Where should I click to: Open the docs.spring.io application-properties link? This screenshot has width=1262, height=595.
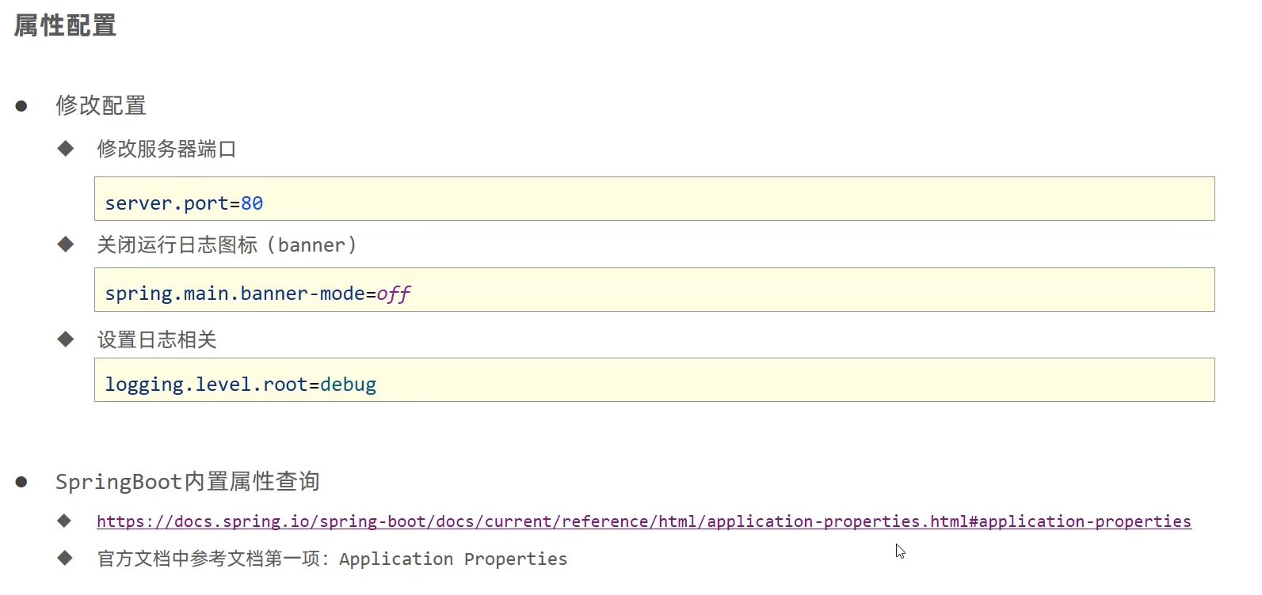pyautogui.click(x=643, y=521)
